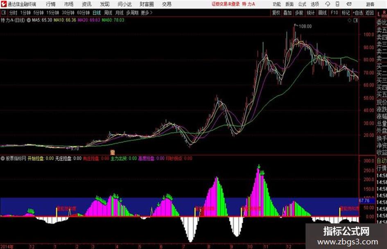Click the 开始控盘 indicator label
387x249 pixels.
tap(36, 158)
